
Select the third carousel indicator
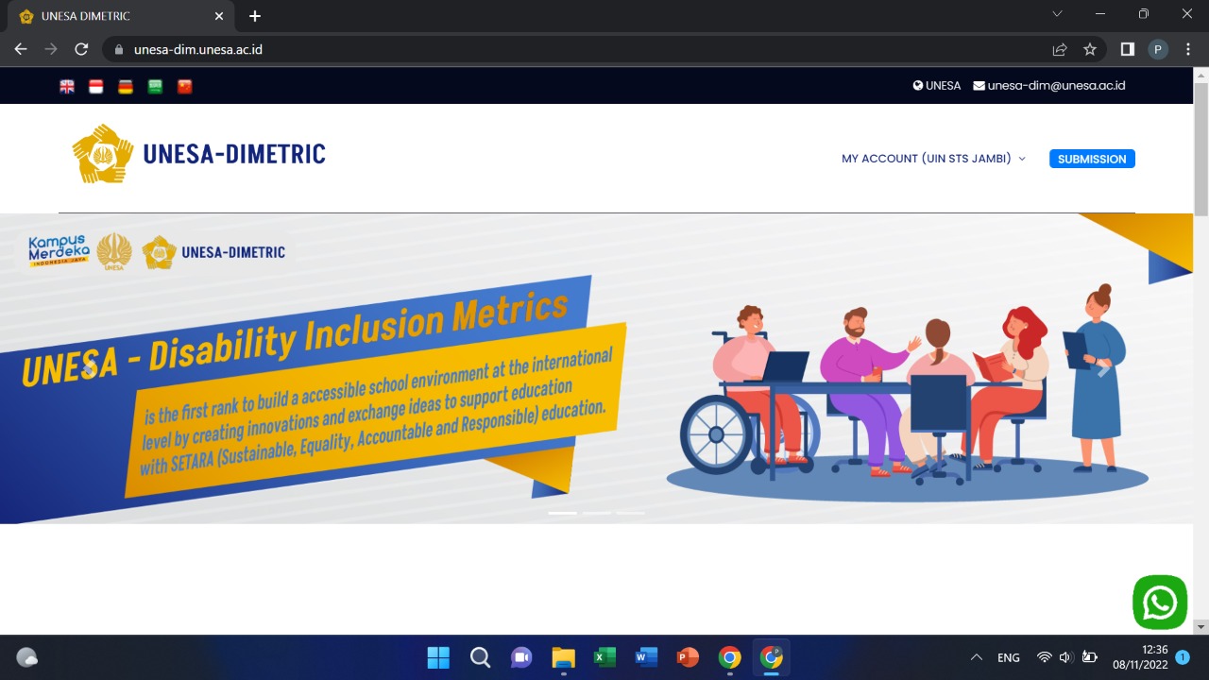tap(630, 513)
